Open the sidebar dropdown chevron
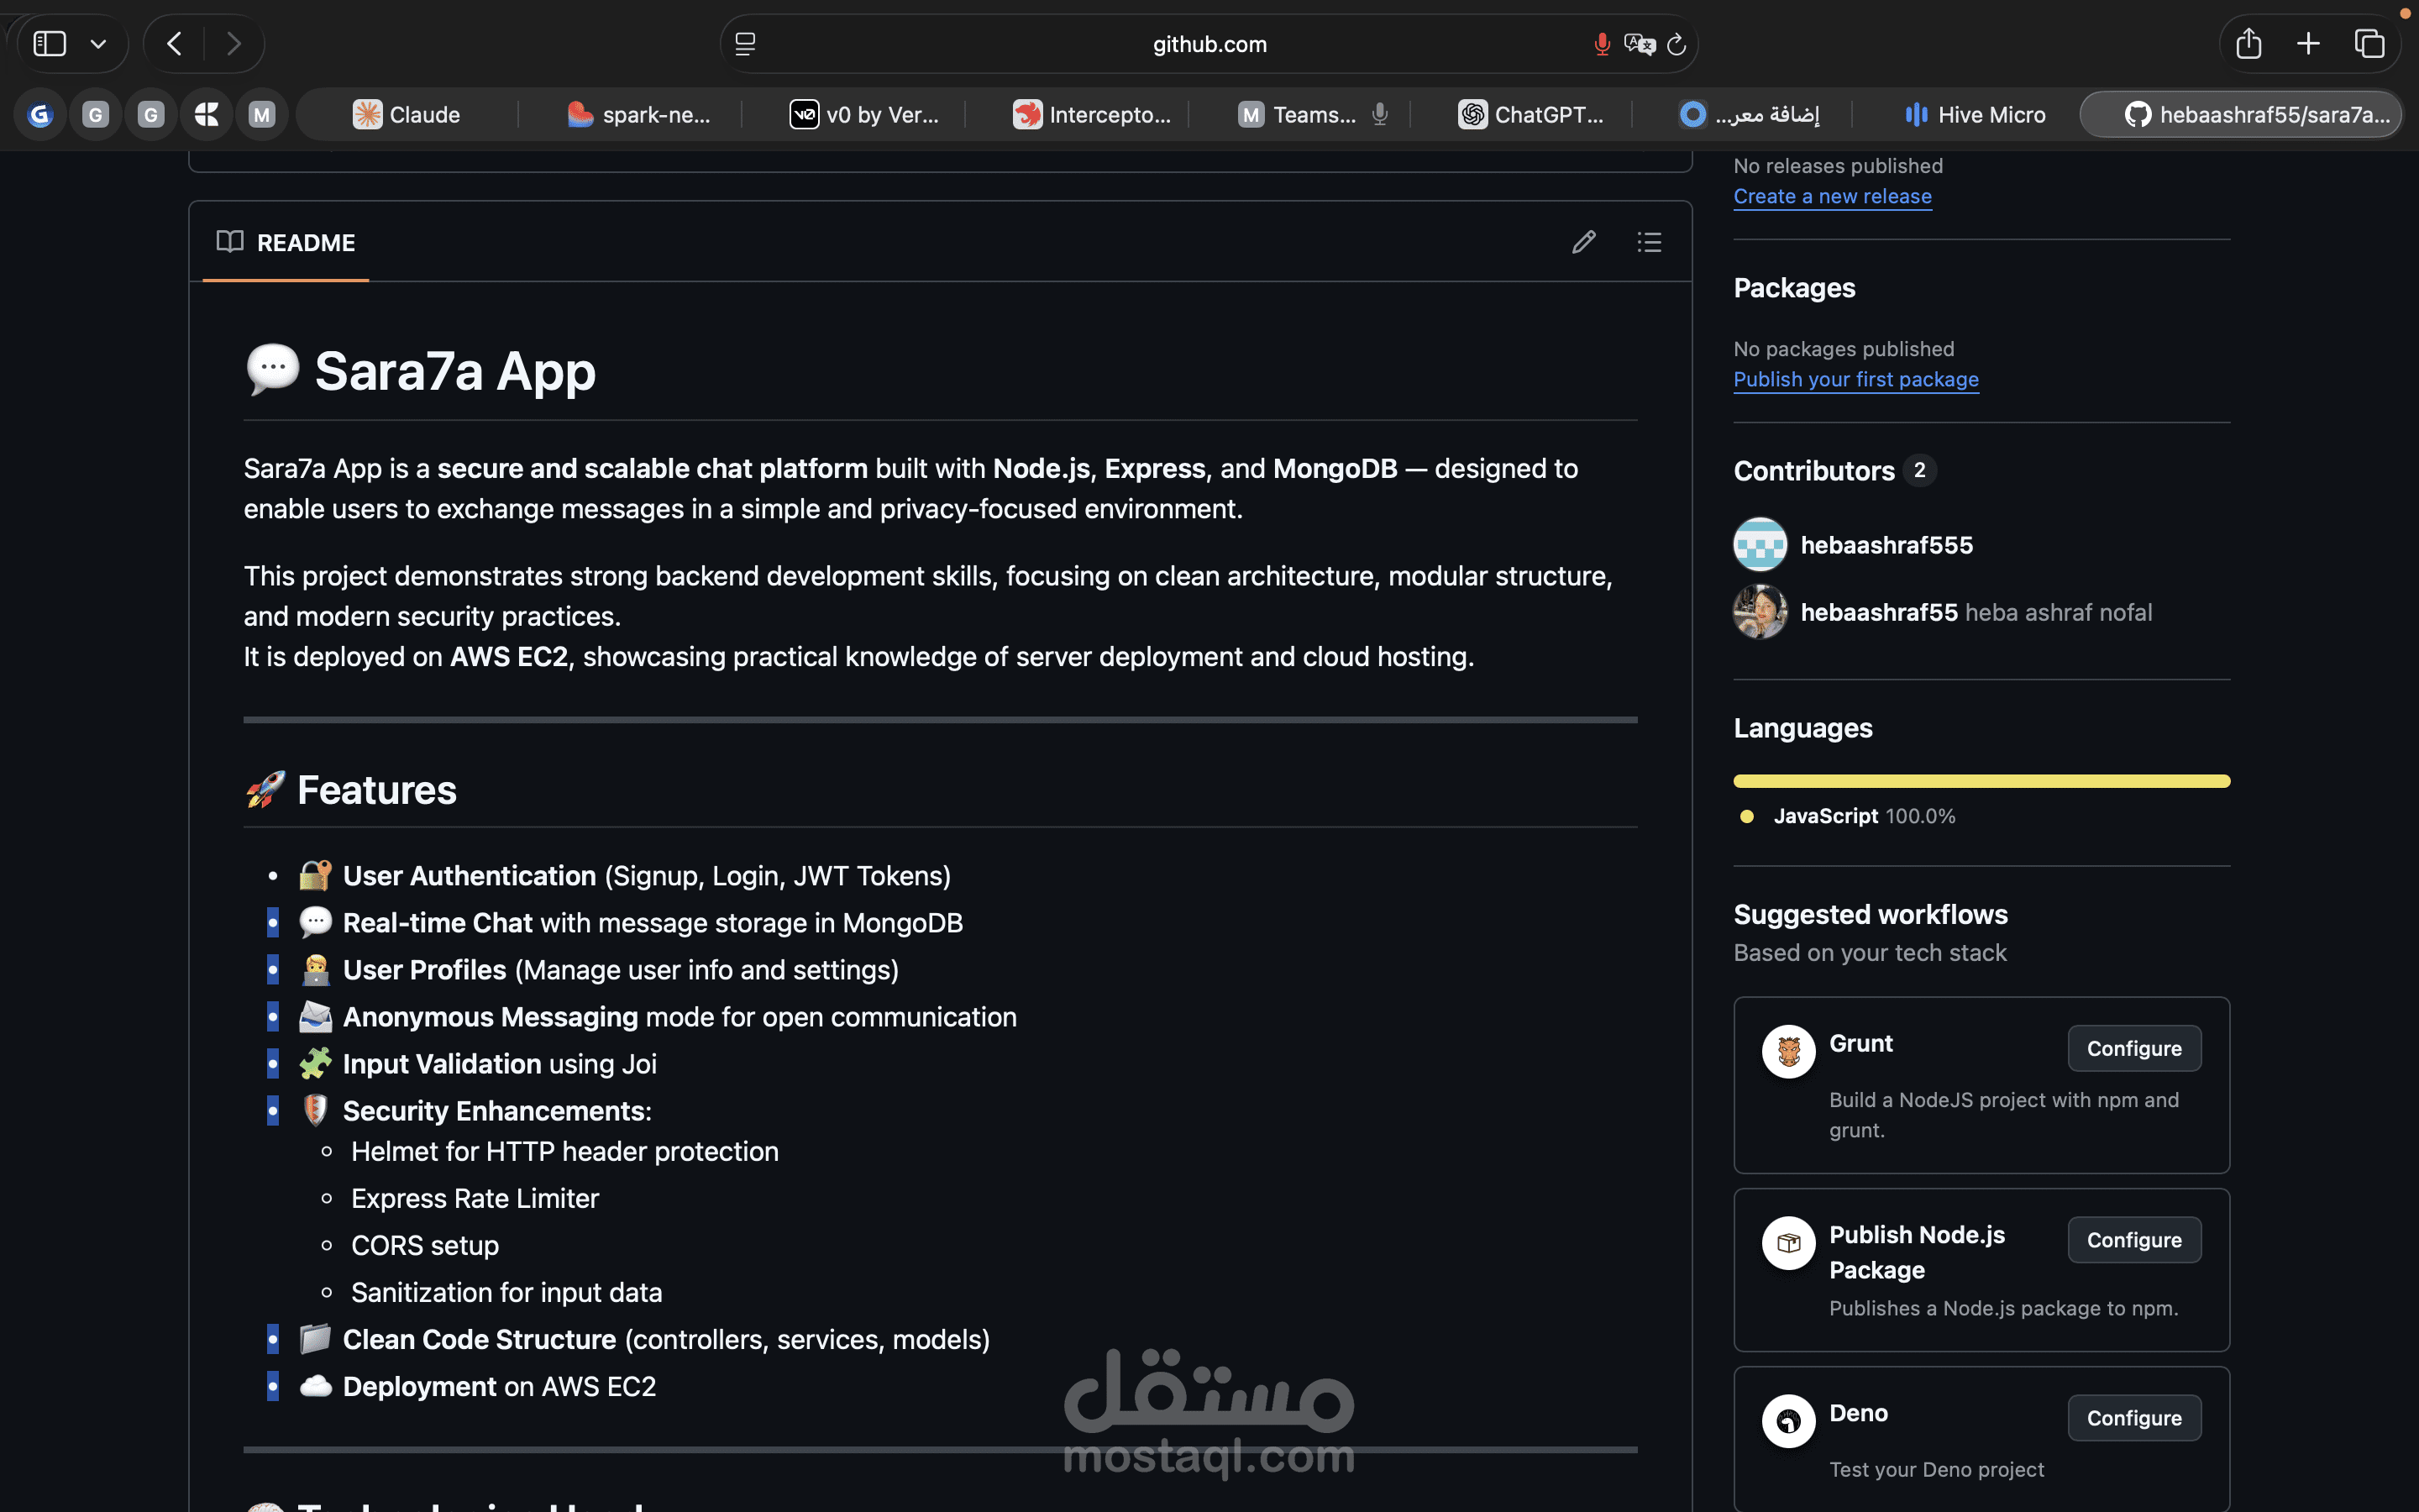 pos(99,43)
